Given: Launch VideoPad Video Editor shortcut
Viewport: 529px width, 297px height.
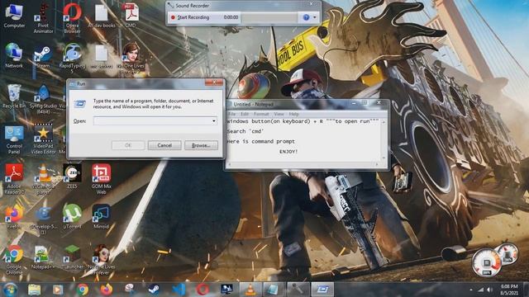Looking at the screenshot, I should (x=43, y=139).
